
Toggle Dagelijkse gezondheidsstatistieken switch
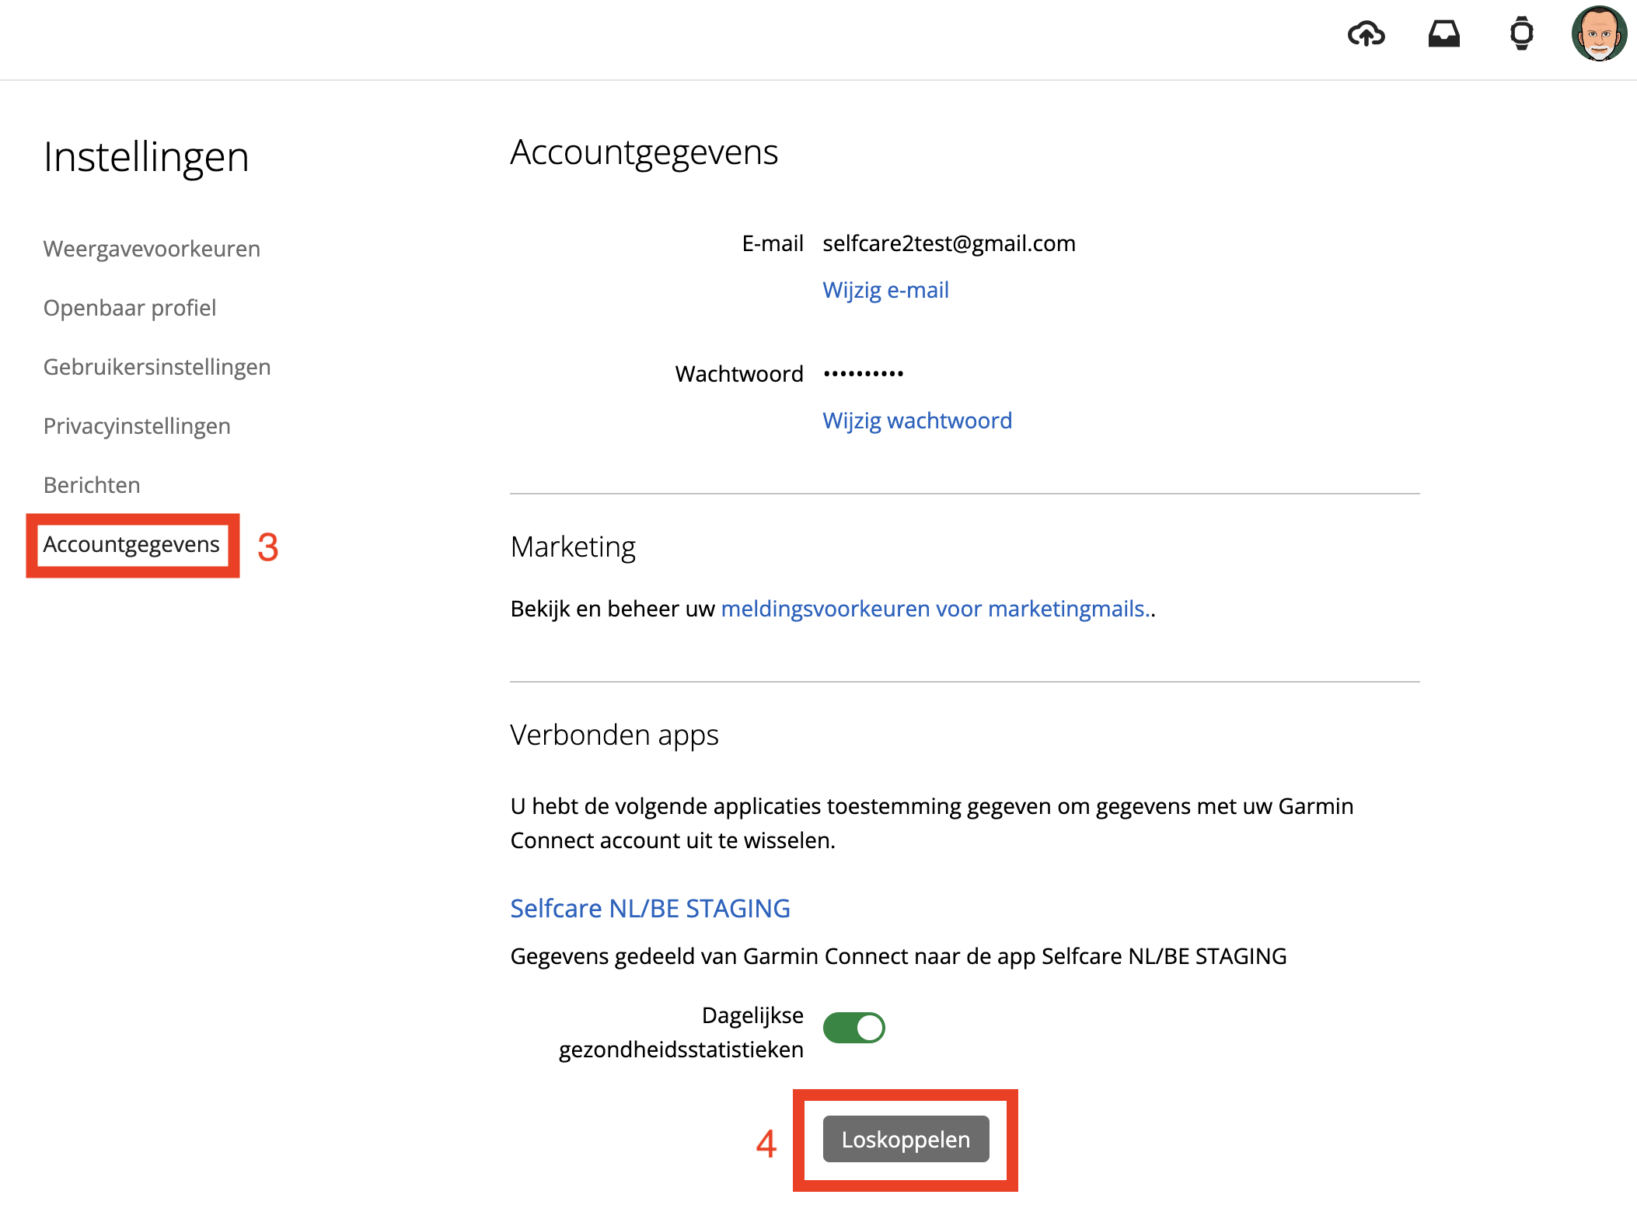pos(853,1028)
